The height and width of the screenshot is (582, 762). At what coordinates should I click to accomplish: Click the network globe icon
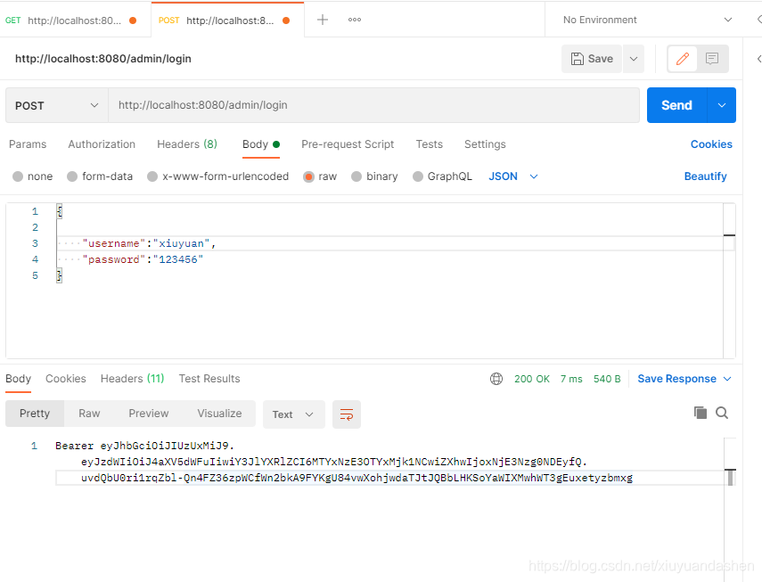click(x=496, y=379)
